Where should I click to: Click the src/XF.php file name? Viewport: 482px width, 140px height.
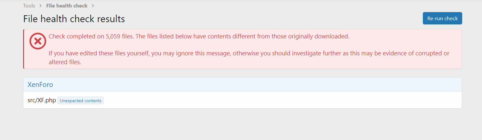coord(42,100)
